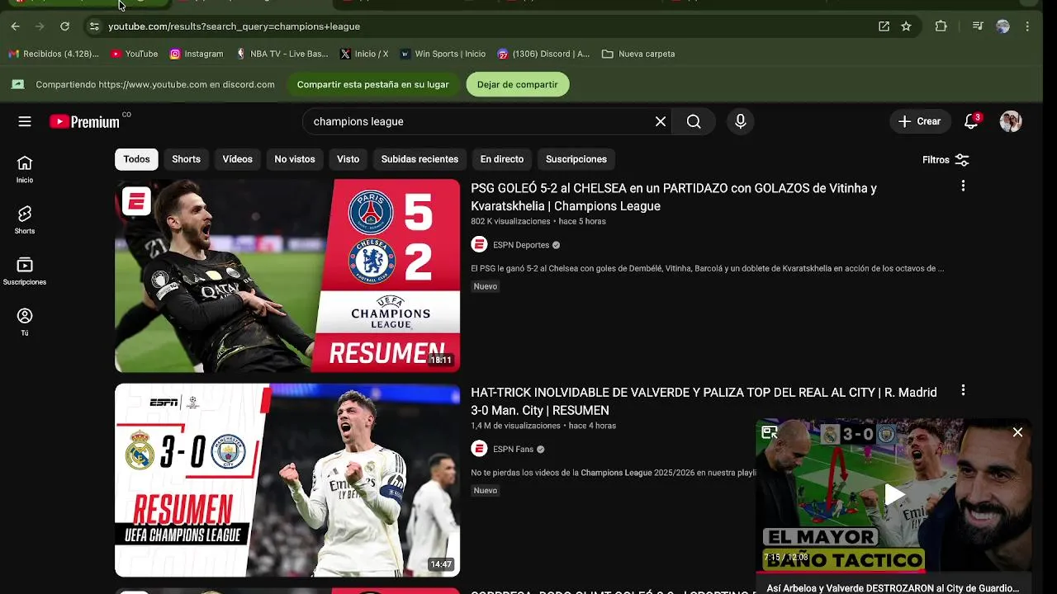Open Win Sports | Inicio bookmark

pos(443,54)
